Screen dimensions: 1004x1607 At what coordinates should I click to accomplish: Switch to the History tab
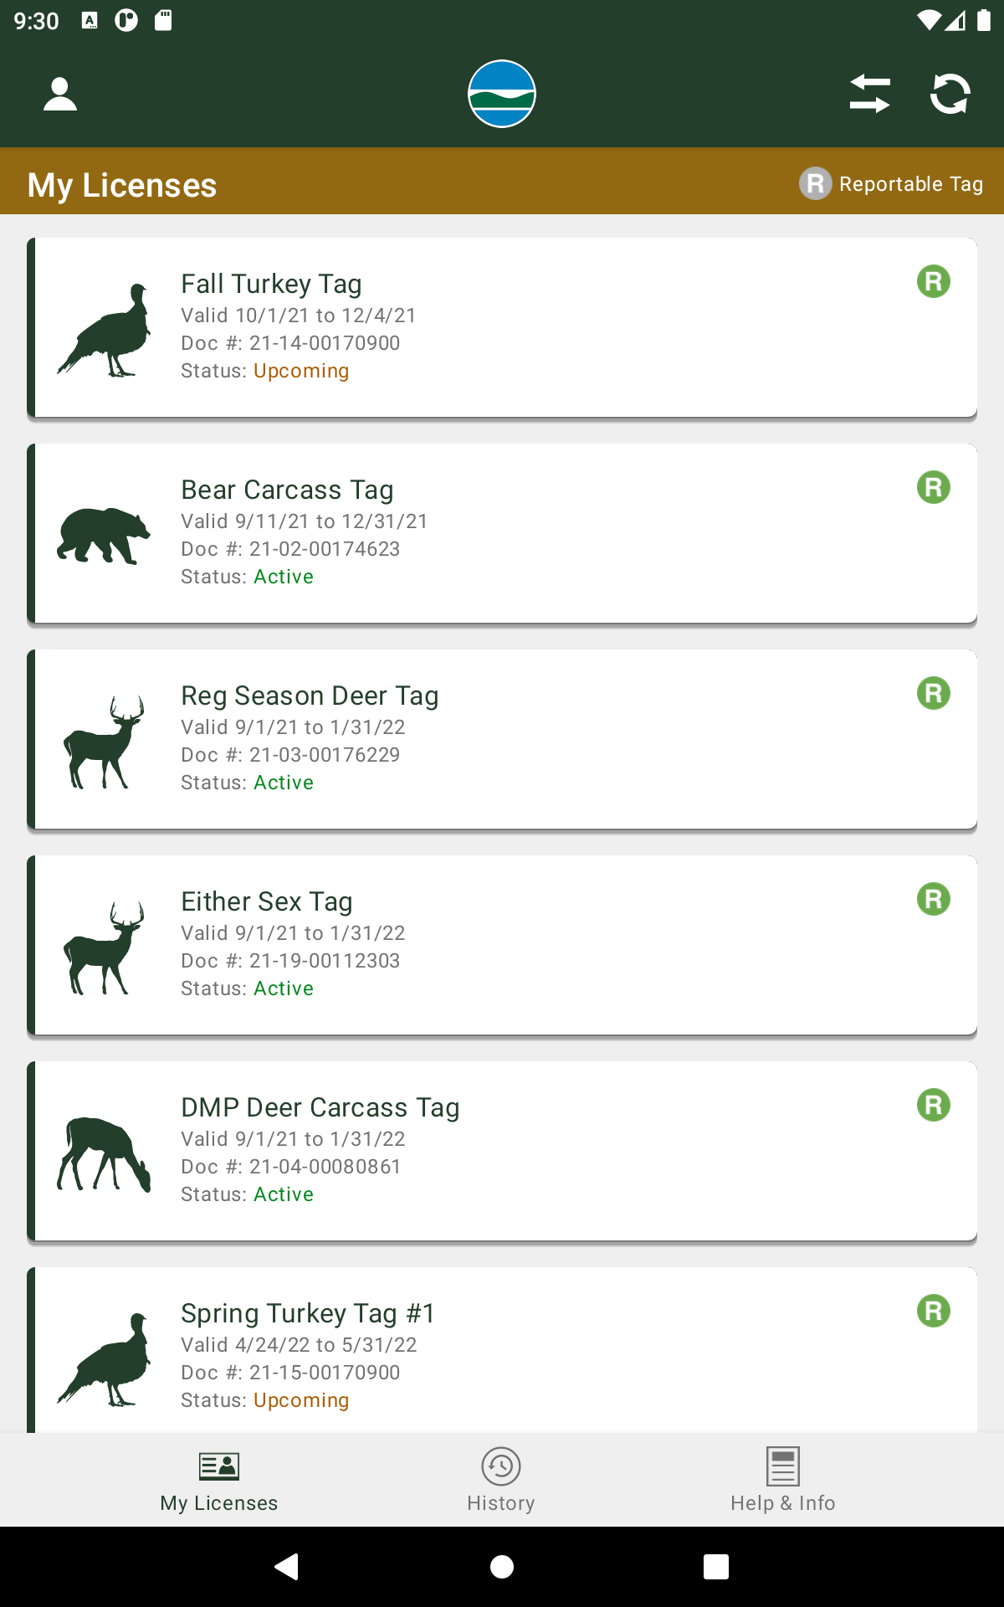point(501,1480)
